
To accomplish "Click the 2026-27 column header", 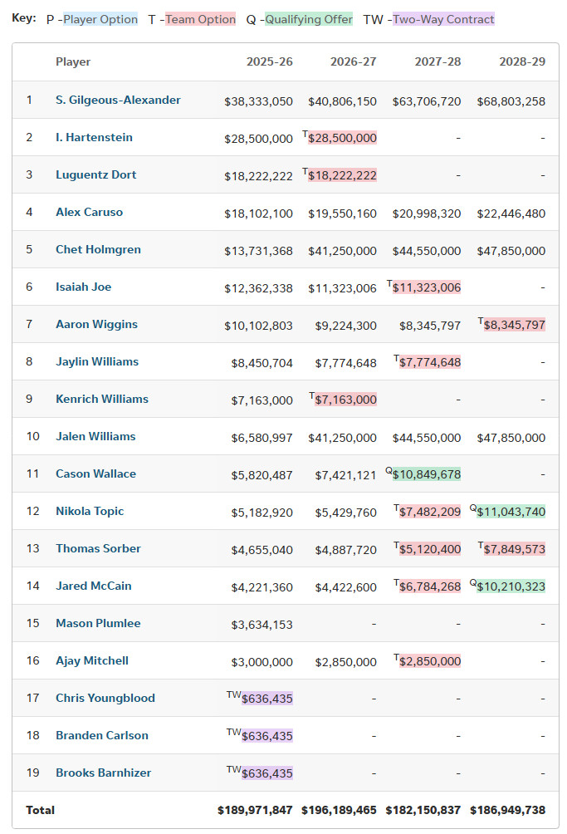I will click(353, 62).
